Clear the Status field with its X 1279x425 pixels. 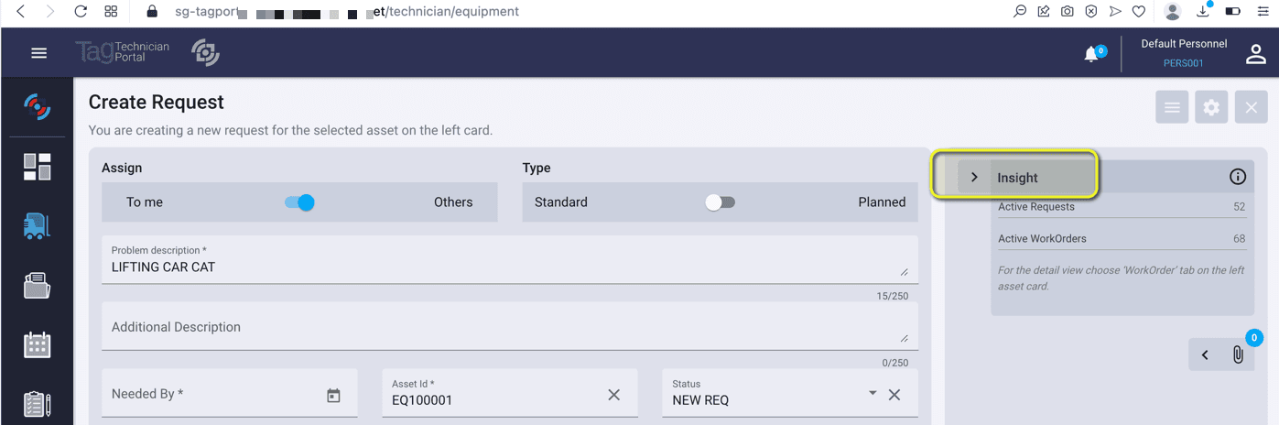[x=894, y=395]
